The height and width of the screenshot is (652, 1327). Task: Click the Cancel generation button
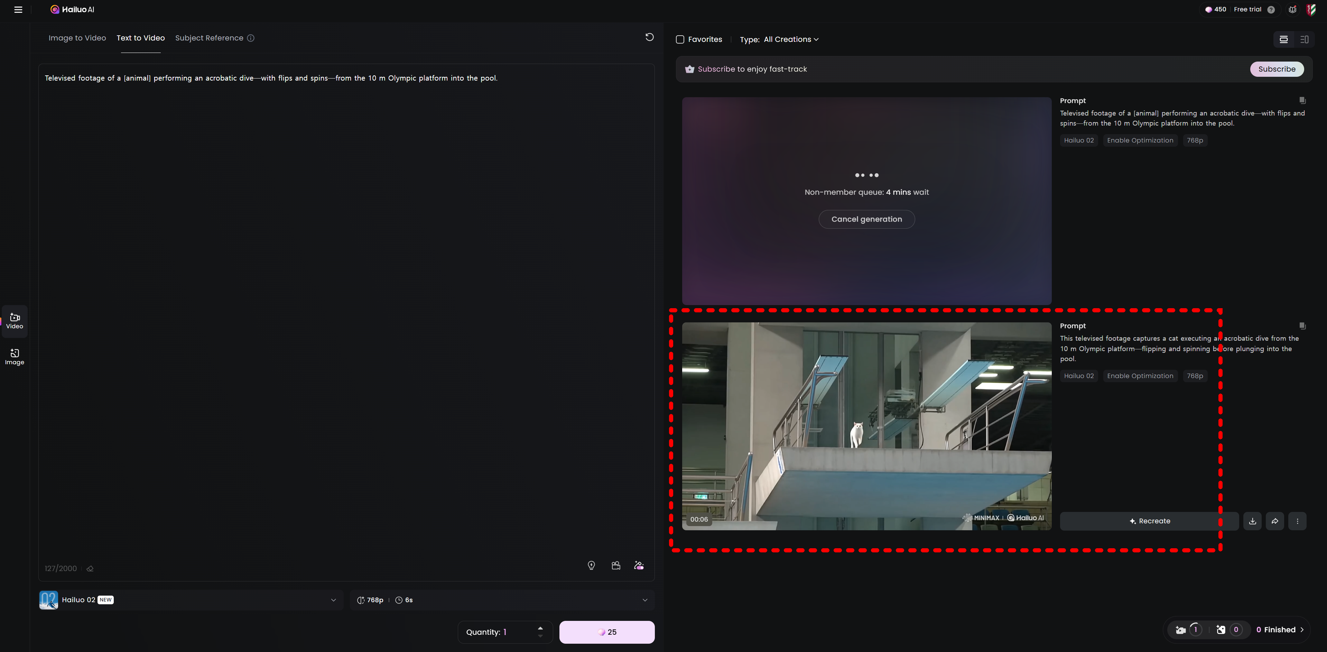[866, 219]
